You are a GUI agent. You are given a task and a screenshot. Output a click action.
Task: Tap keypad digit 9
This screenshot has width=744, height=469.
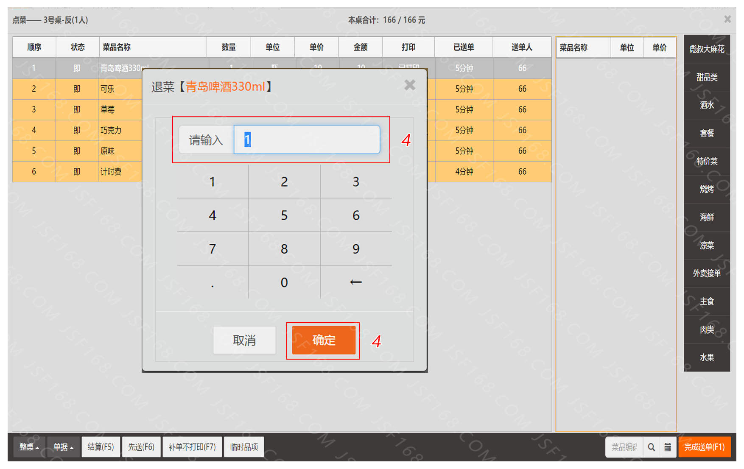tap(356, 249)
